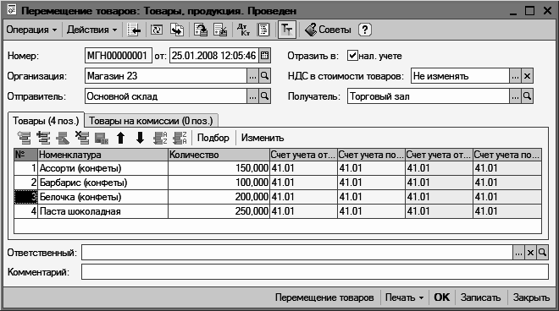
Task: Sort table rows ascending A-Z
Action: click(x=160, y=138)
